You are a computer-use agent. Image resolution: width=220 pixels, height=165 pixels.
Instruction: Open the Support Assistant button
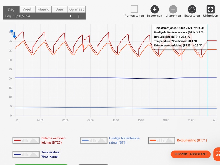pos(191,154)
